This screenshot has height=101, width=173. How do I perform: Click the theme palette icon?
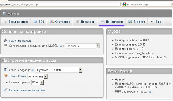(x=5, y=75)
